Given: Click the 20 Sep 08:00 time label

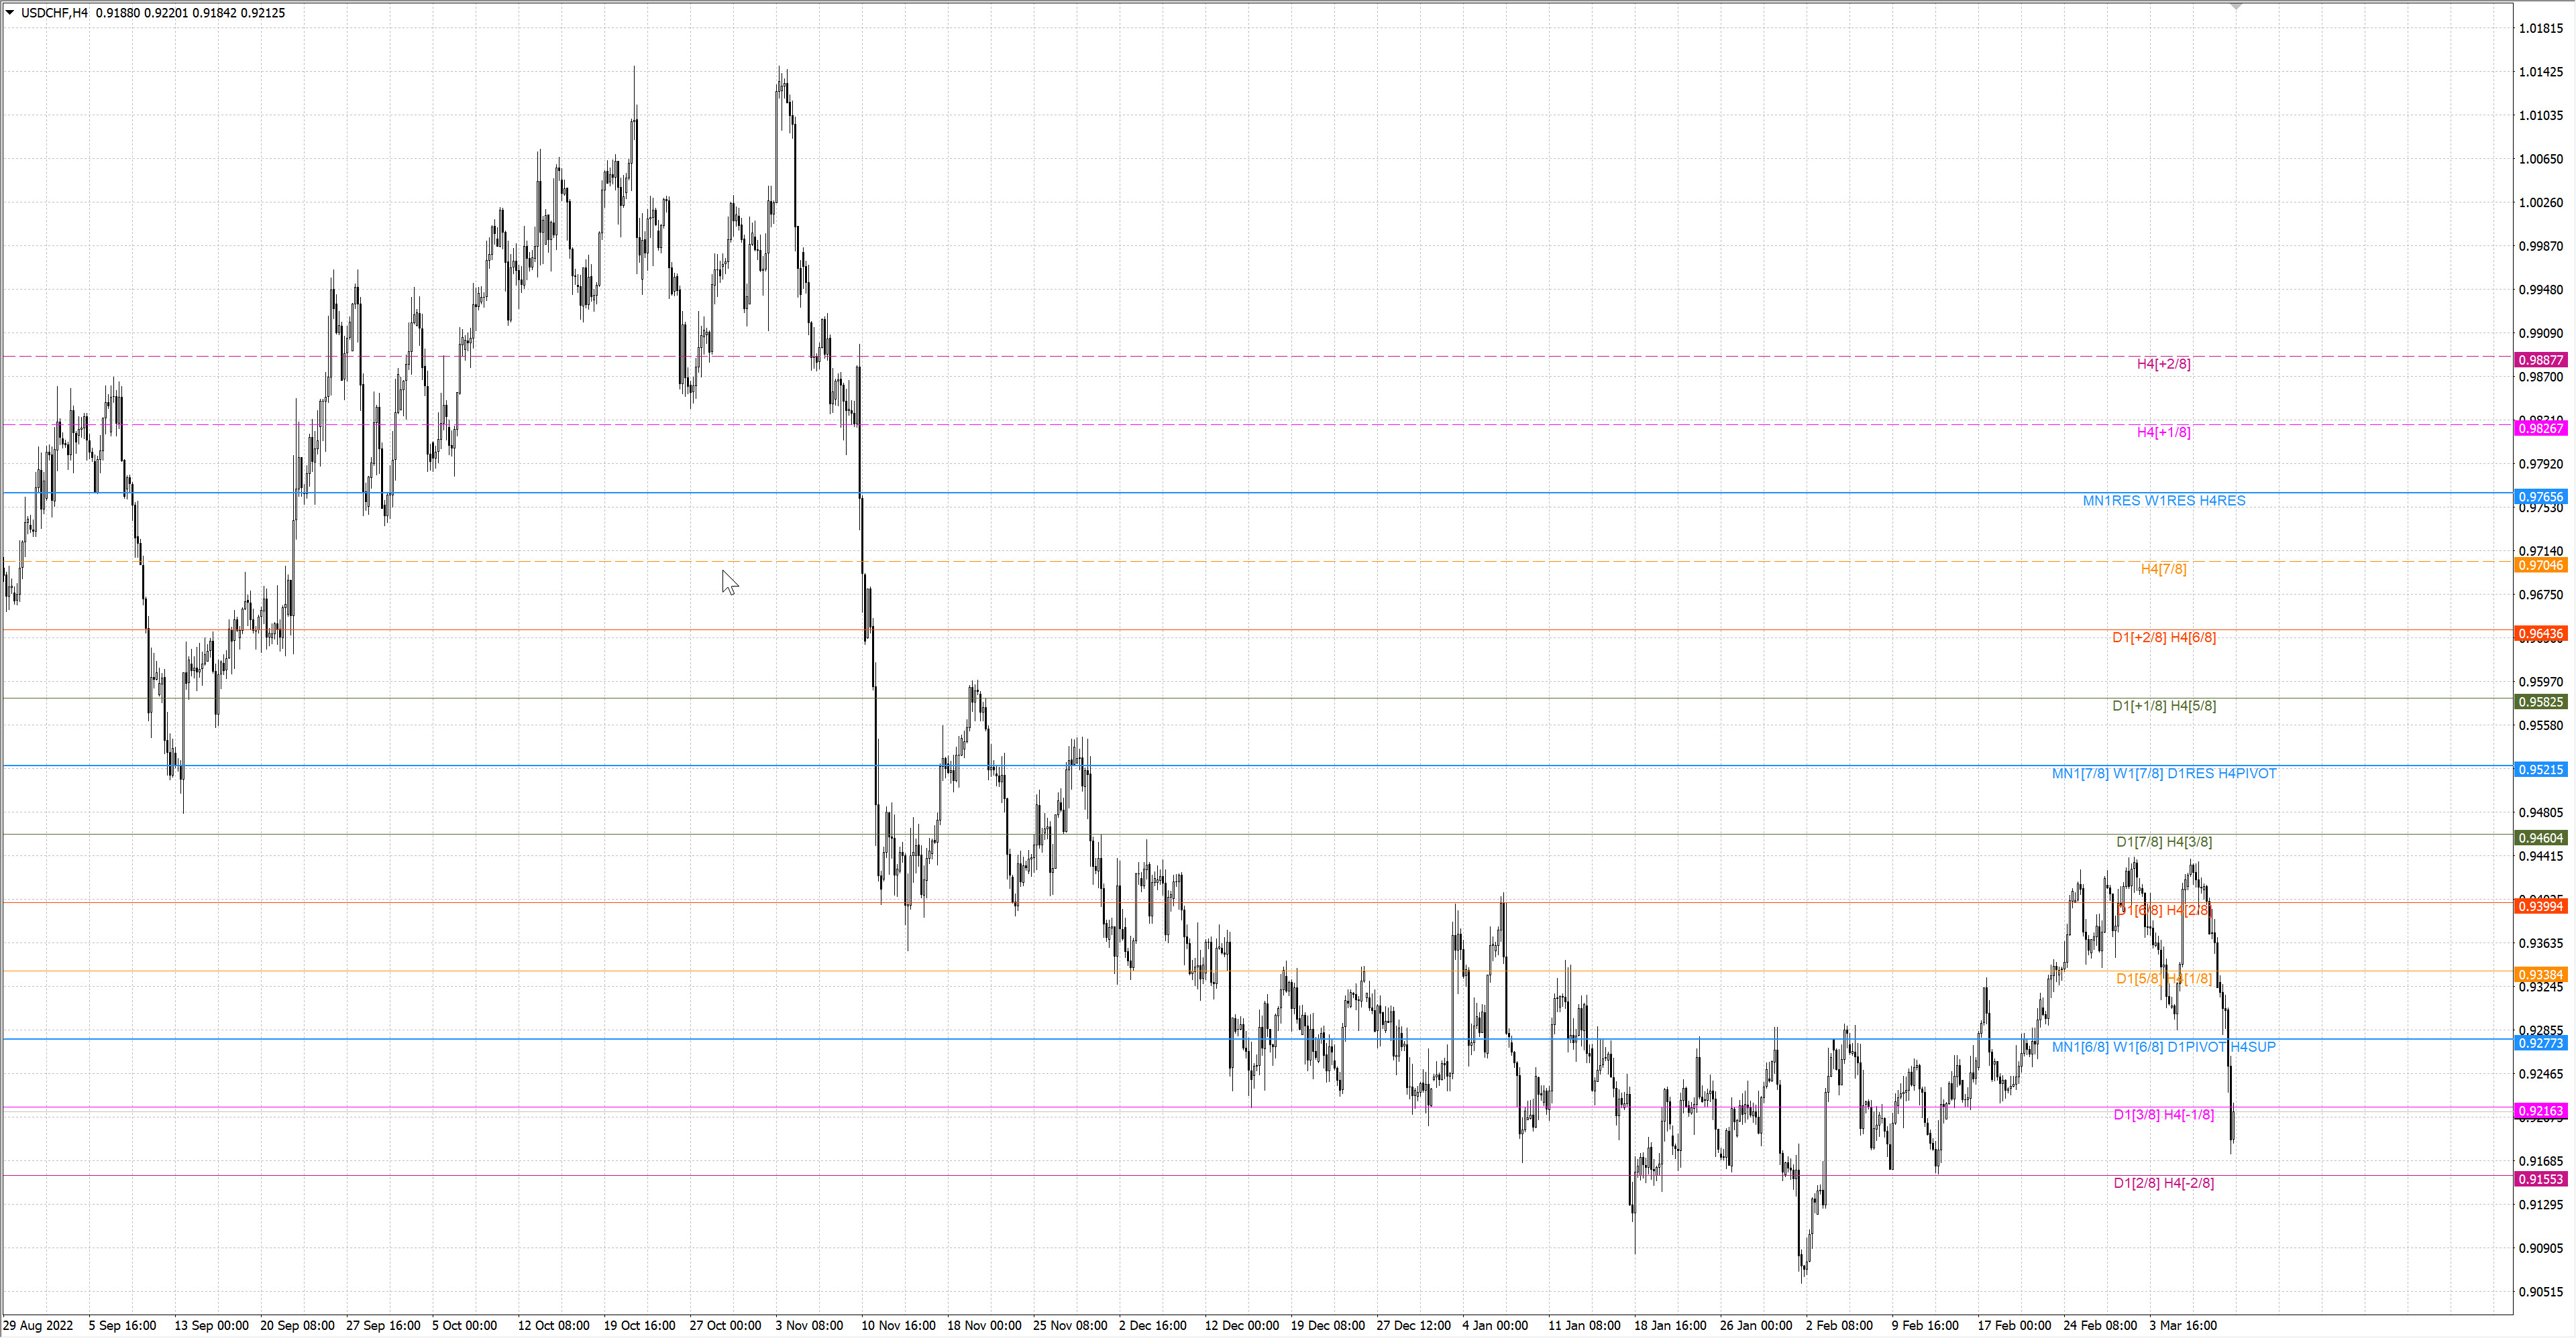Looking at the screenshot, I should (x=297, y=1326).
